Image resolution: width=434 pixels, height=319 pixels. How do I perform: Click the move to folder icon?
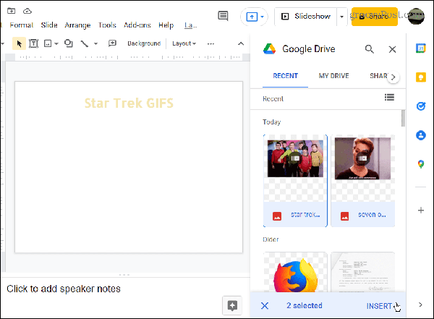point(12,11)
